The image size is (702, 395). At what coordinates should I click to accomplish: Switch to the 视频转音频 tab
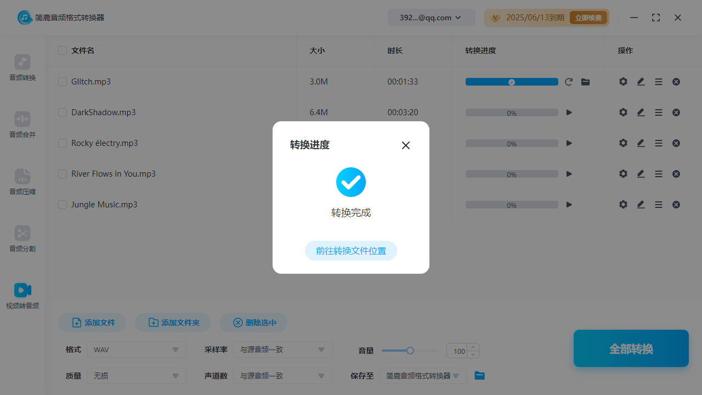tap(22, 296)
